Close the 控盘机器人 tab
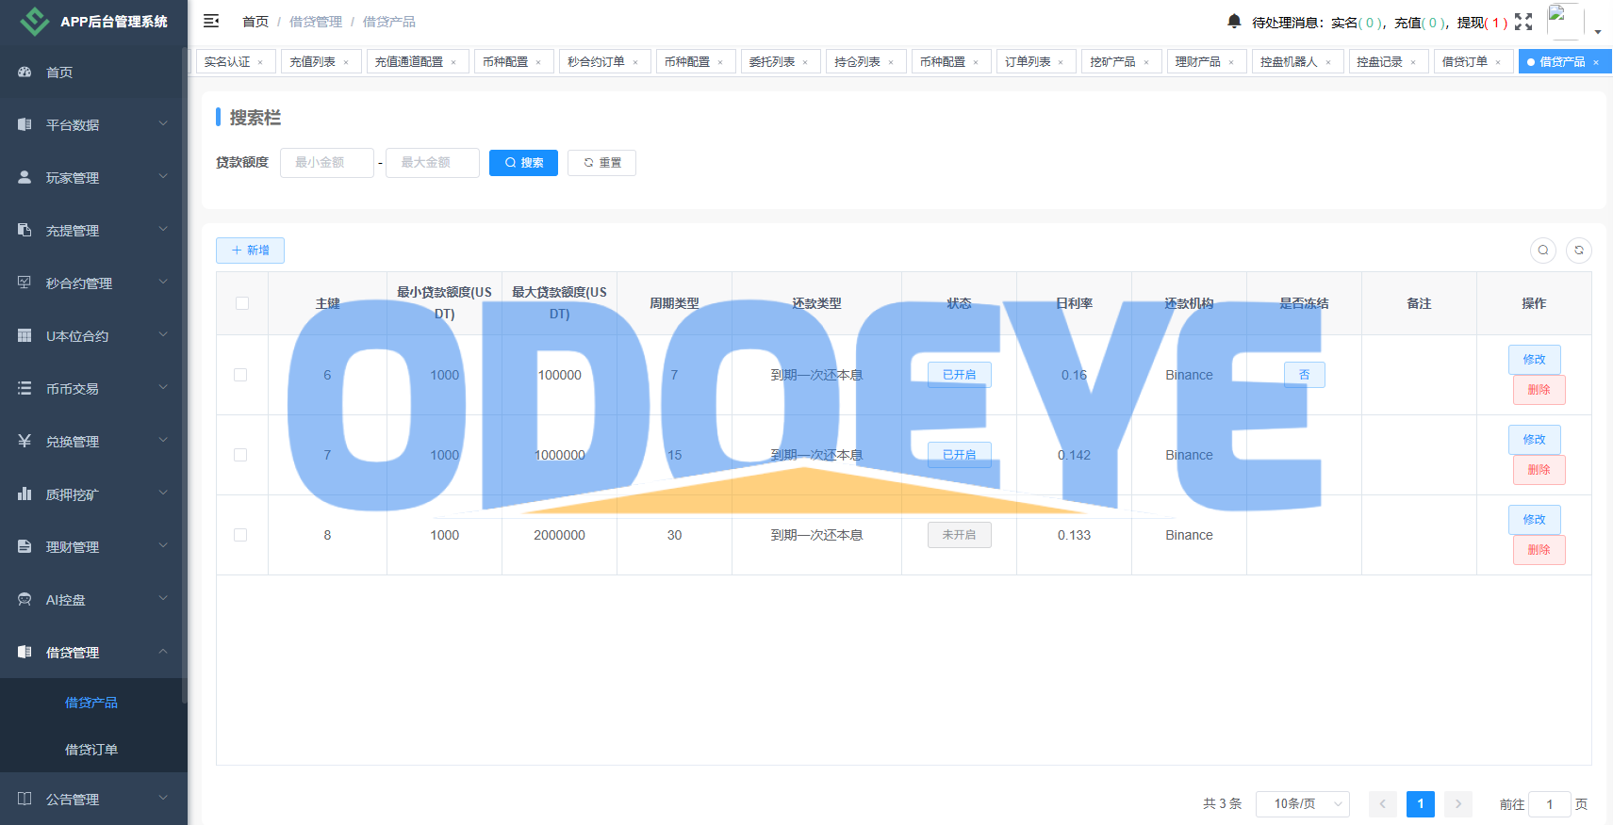This screenshot has width=1613, height=825. point(1328,62)
